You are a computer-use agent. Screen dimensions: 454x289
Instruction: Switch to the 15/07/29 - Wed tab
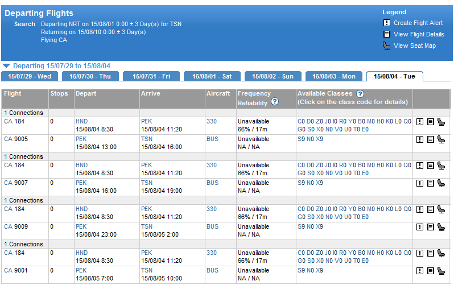point(30,76)
